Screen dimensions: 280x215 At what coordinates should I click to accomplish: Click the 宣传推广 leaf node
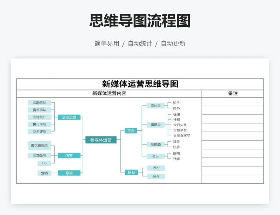tap(40, 117)
